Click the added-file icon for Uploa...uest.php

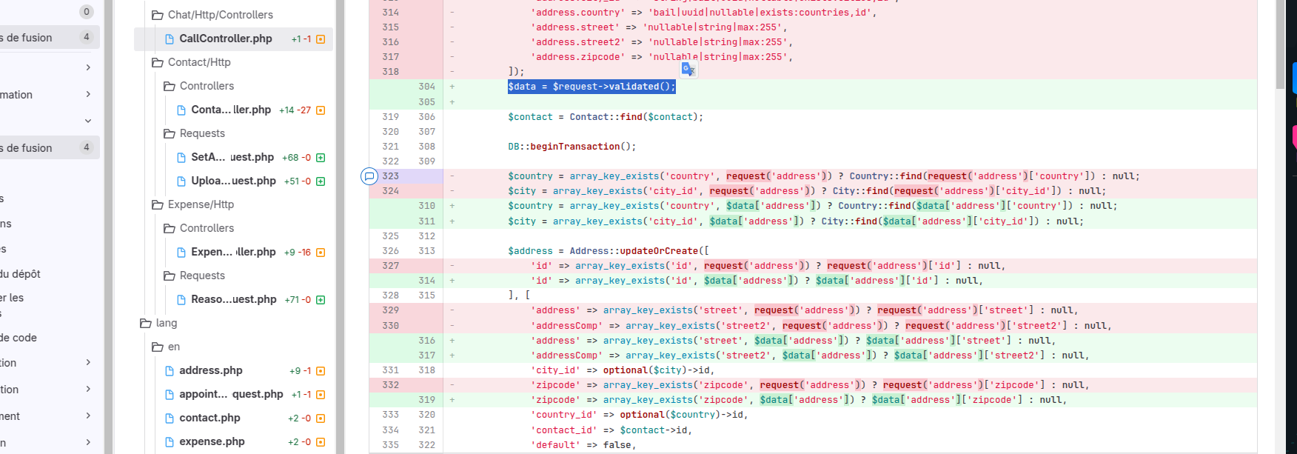[321, 181]
